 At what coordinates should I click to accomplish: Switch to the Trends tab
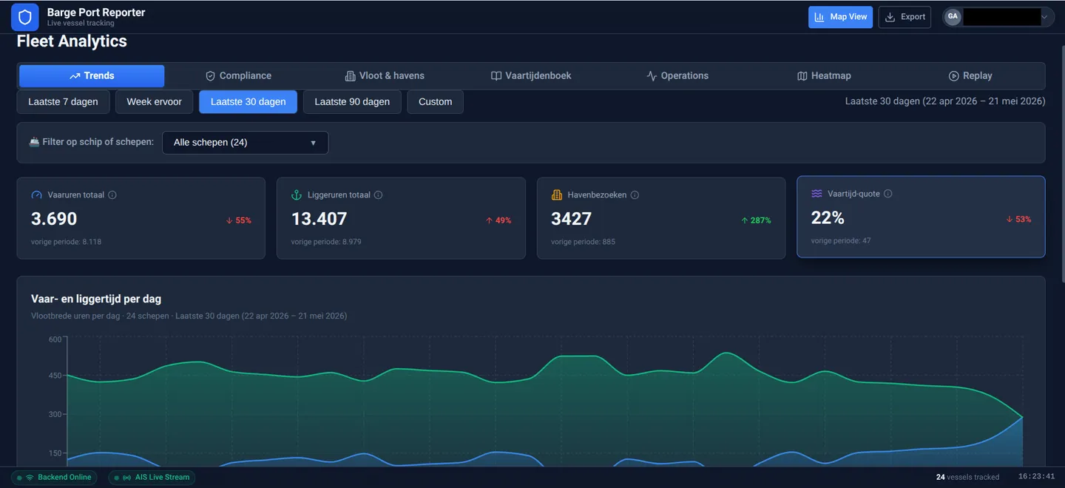92,75
